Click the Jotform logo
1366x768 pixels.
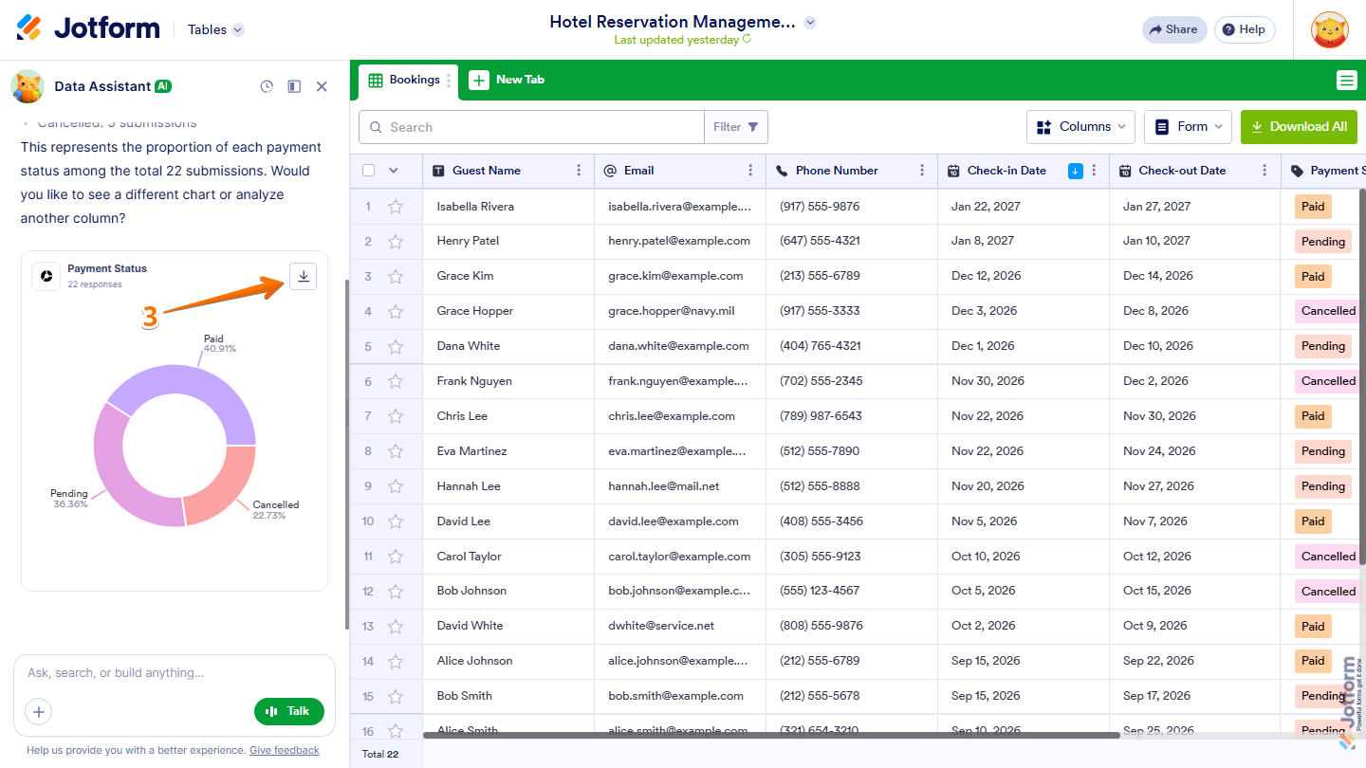(x=88, y=28)
